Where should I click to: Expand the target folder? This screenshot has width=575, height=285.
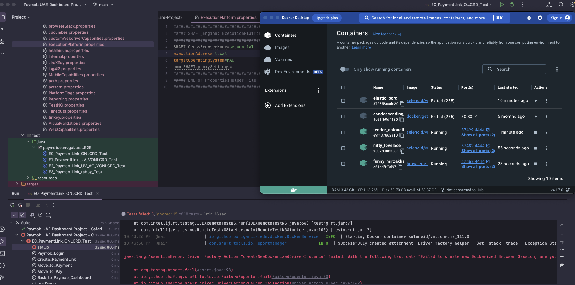coord(17,184)
